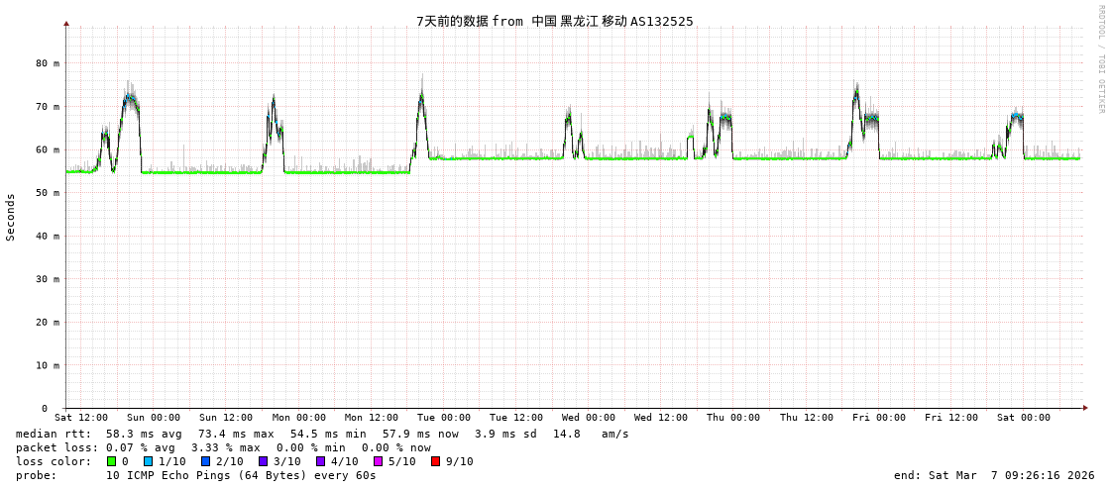
Task: Click the 'Fri 12:00' x-axis label
Action: tap(950, 418)
